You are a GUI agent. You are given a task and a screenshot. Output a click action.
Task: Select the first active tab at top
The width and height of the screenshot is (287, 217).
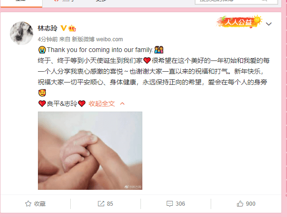(x=21, y=2)
